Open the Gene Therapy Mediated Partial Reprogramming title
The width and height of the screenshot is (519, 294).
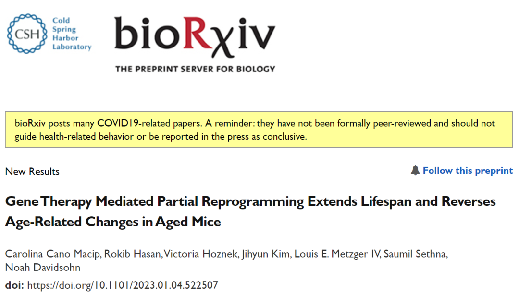click(250, 212)
